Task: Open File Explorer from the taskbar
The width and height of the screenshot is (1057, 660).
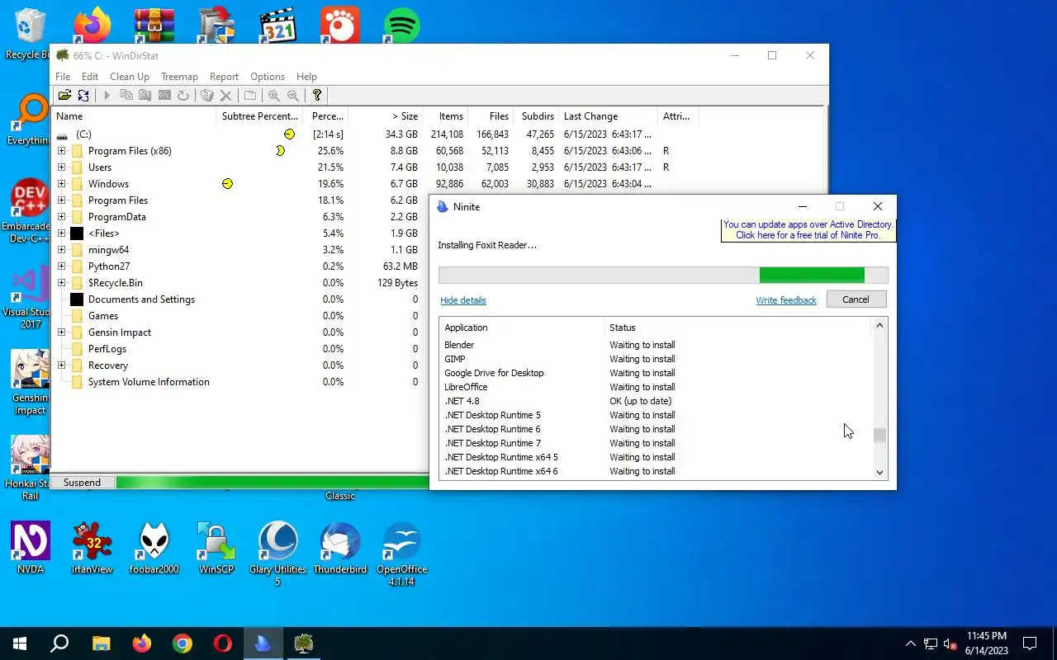Action: [101, 643]
